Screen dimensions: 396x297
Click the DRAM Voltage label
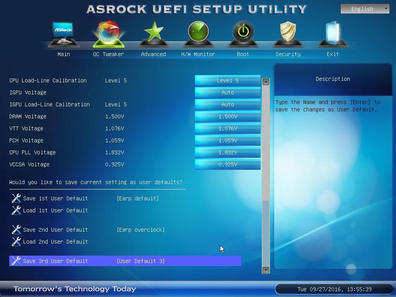[x=28, y=117]
